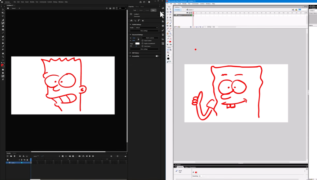Select the Free Transform tool in Animate
The height and width of the screenshot is (180, 317).
coord(3,13)
